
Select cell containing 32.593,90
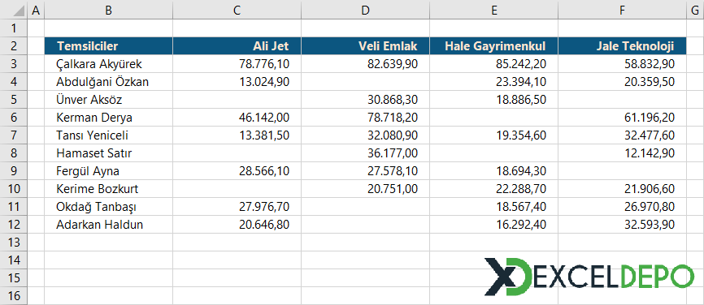[622, 225]
